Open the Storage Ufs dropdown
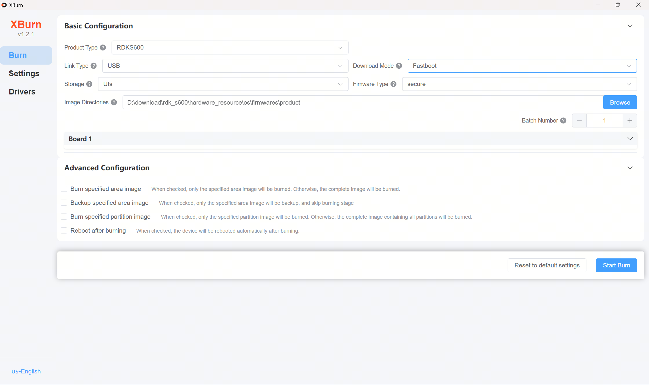This screenshot has width=649, height=385. pyautogui.click(x=223, y=84)
